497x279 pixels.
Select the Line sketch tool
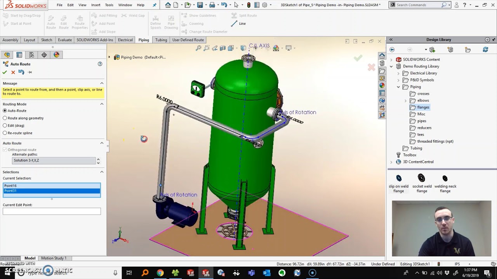(238, 24)
